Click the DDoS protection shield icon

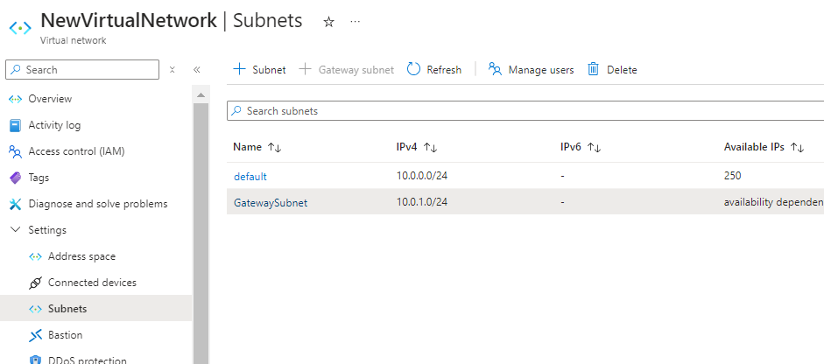tap(35, 360)
